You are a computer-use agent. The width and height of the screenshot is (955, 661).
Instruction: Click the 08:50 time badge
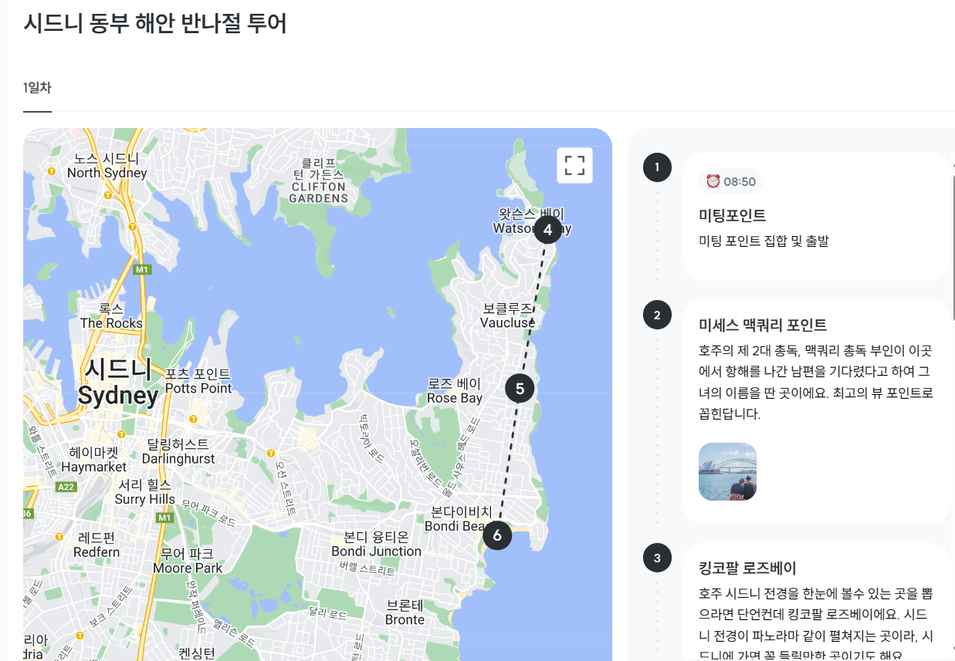pos(731,181)
